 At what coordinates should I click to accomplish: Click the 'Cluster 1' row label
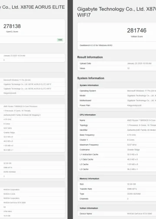point(84,140)
